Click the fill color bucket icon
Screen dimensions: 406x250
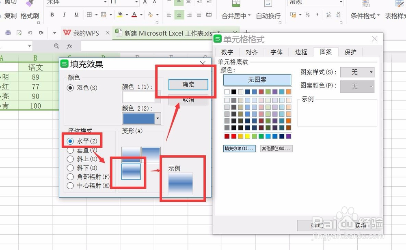[x=120, y=15]
